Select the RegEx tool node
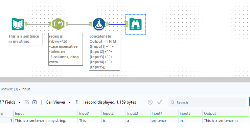Screen dimensions: 250x132 [58, 24]
